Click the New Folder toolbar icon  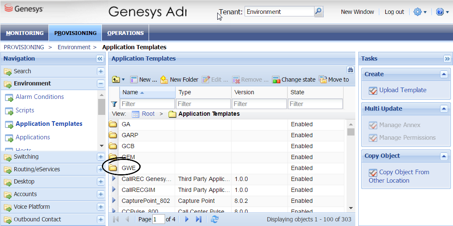(164, 80)
